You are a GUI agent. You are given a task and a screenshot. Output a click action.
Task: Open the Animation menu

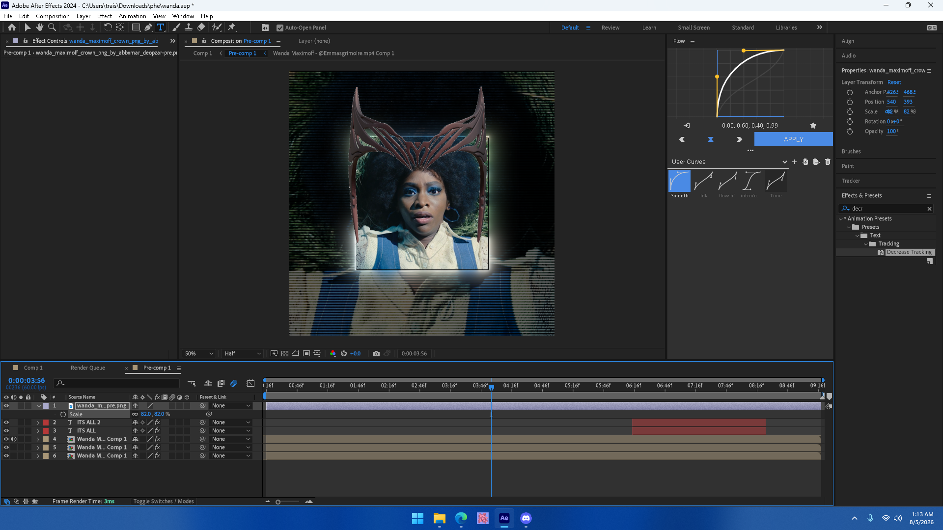pos(132,16)
